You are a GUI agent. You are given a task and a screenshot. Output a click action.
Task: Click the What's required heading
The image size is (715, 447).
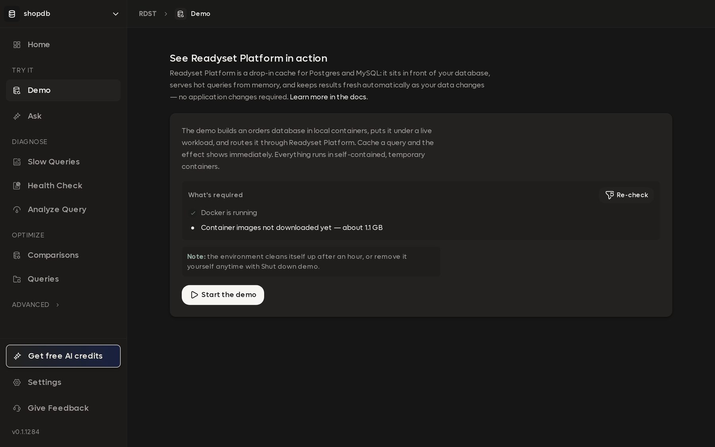[215, 195]
